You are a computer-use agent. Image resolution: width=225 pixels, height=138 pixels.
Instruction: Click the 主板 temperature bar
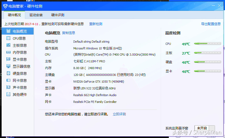pyautogui.click(x=207, y=53)
